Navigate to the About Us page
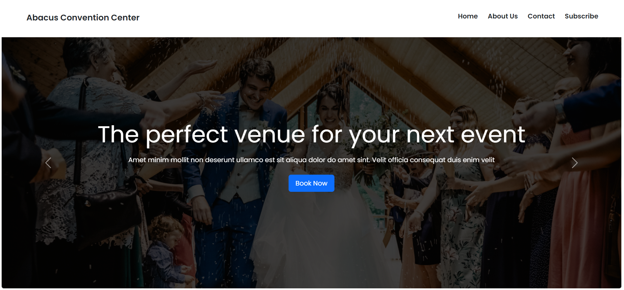The height and width of the screenshot is (290, 624). pyautogui.click(x=503, y=16)
